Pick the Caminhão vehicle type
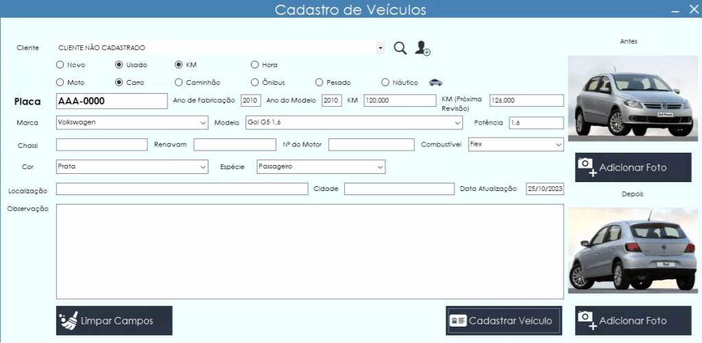This screenshot has height=343, width=702. (x=179, y=82)
